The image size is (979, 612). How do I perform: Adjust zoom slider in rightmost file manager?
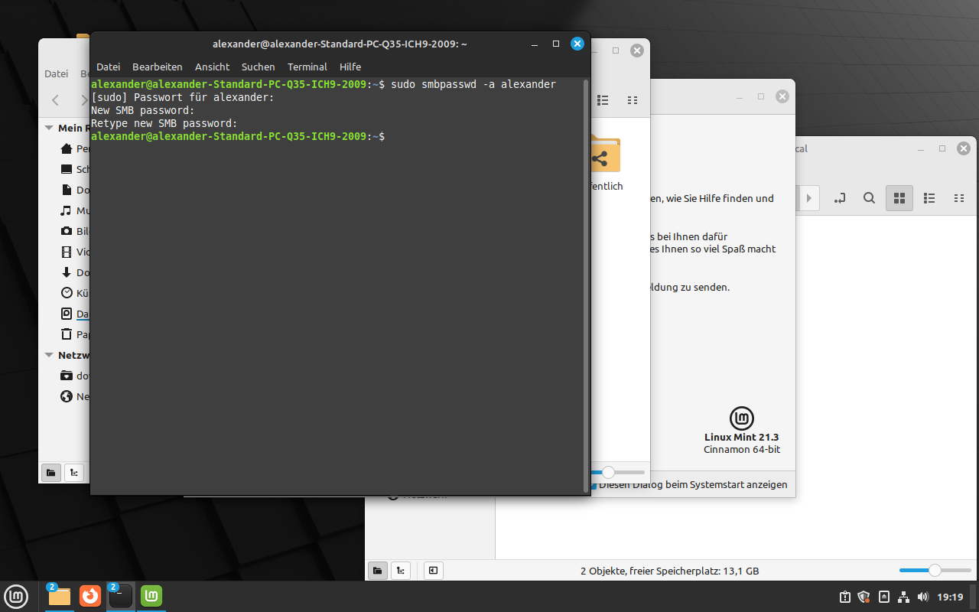coord(935,571)
